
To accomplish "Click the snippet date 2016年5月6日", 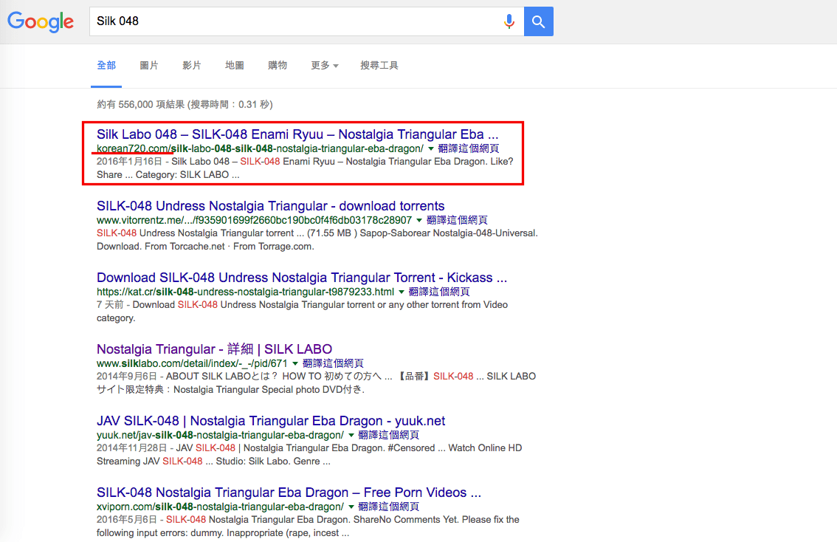I will (126, 519).
